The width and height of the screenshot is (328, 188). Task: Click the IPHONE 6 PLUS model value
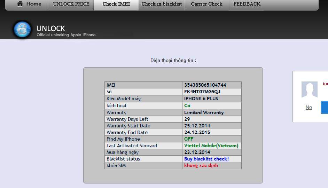point(201,99)
